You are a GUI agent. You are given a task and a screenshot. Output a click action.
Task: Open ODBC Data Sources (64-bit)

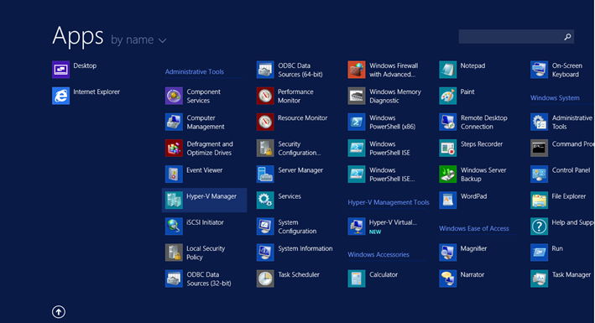pyautogui.click(x=290, y=70)
